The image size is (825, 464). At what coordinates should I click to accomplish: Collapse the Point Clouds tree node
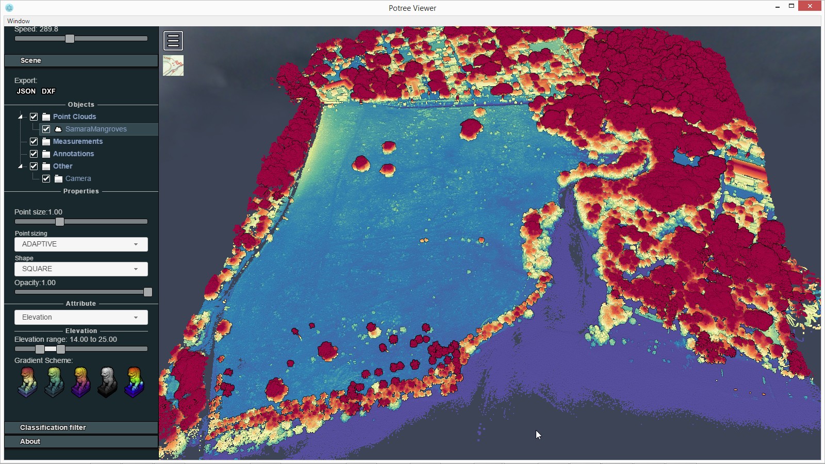coord(21,117)
